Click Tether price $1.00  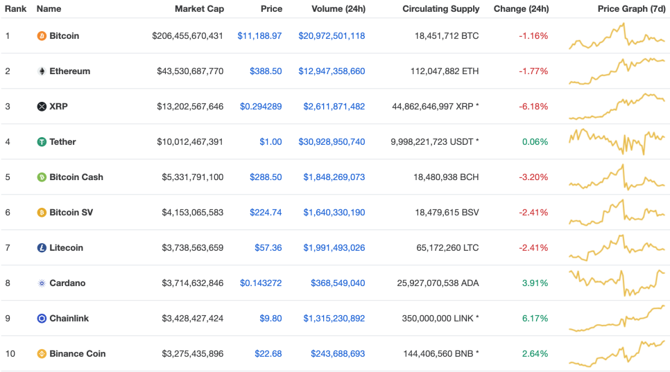click(270, 142)
